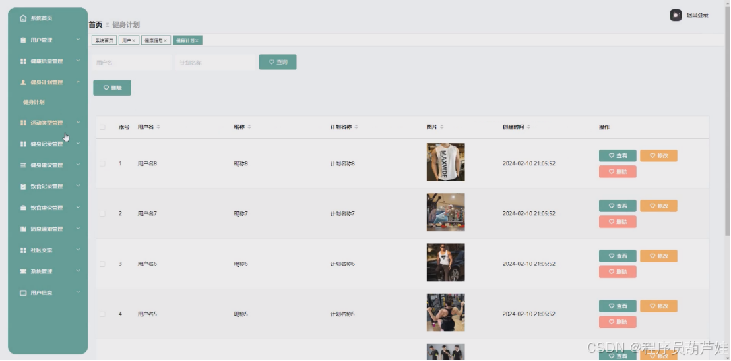The width and height of the screenshot is (731, 361).
Task: Click the 健康信息管理 grid icon
Action: 23,61
